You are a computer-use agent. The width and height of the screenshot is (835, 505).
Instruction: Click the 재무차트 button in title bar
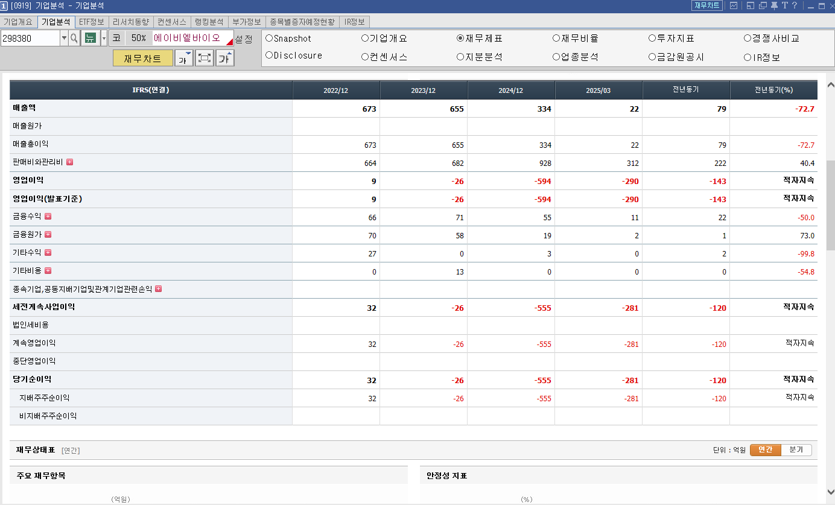[706, 5]
